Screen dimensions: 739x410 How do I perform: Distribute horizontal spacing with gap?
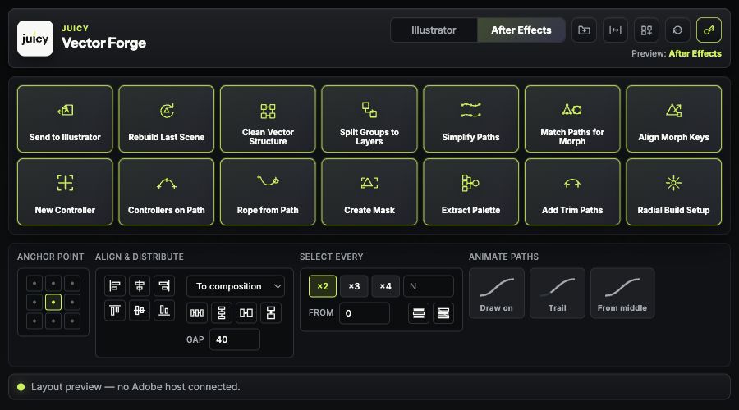246,313
